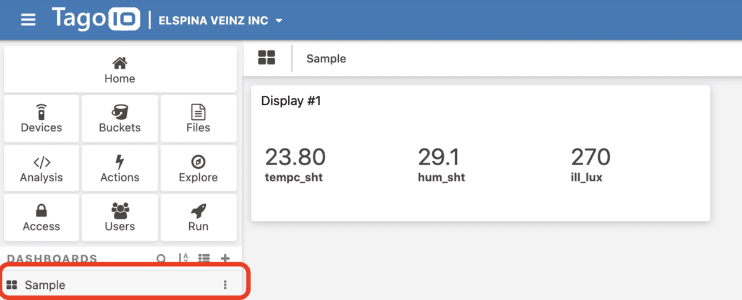The image size is (742, 300).
Task: Open the Analysis section
Action: (41, 168)
